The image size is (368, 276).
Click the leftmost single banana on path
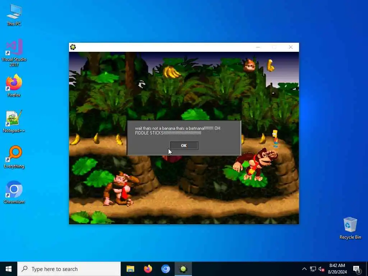click(x=75, y=140)
